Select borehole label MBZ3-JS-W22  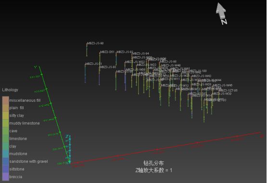coord(135,62)
